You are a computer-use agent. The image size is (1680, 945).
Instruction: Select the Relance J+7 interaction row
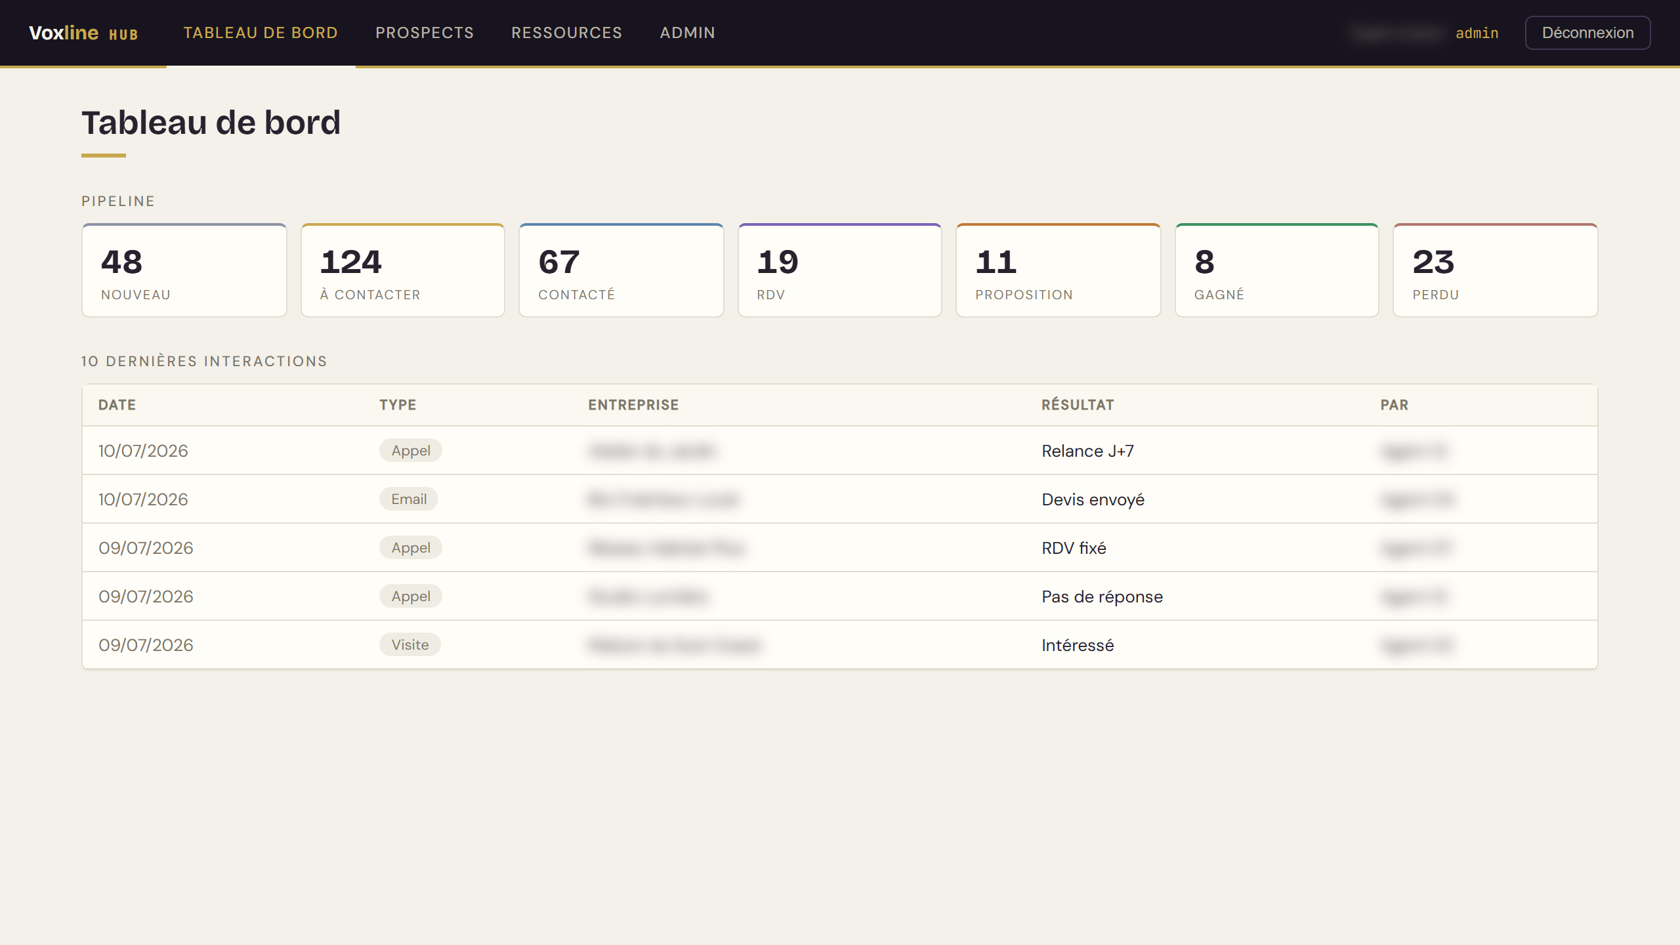click(x=840, y=451)
